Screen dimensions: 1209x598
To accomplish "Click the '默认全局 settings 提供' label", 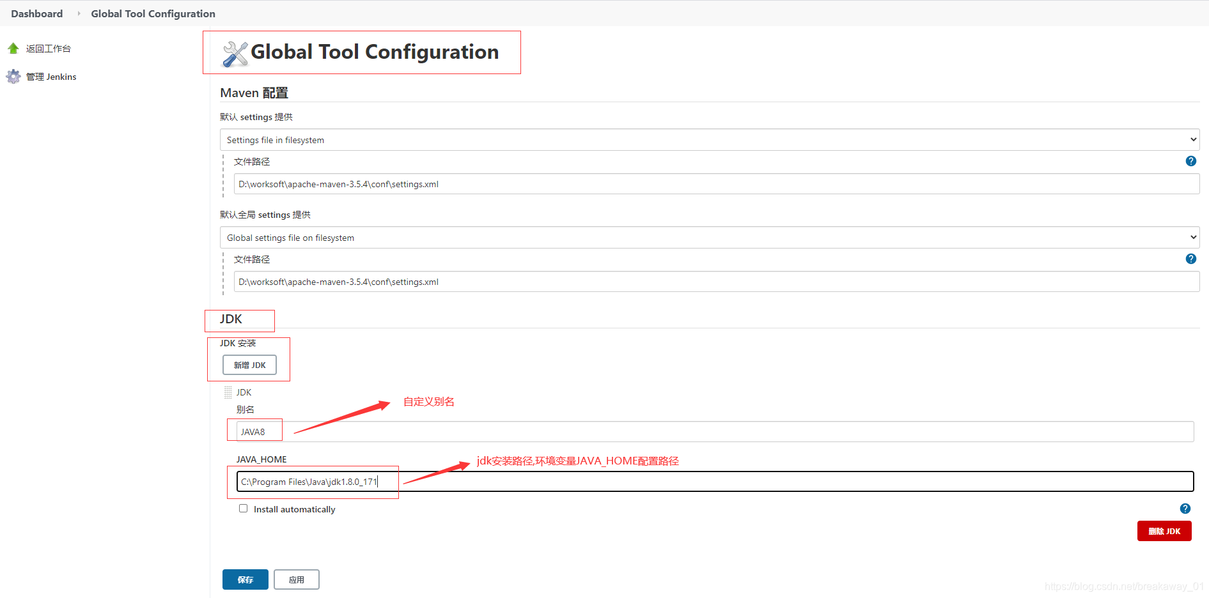I will point(265,215).
